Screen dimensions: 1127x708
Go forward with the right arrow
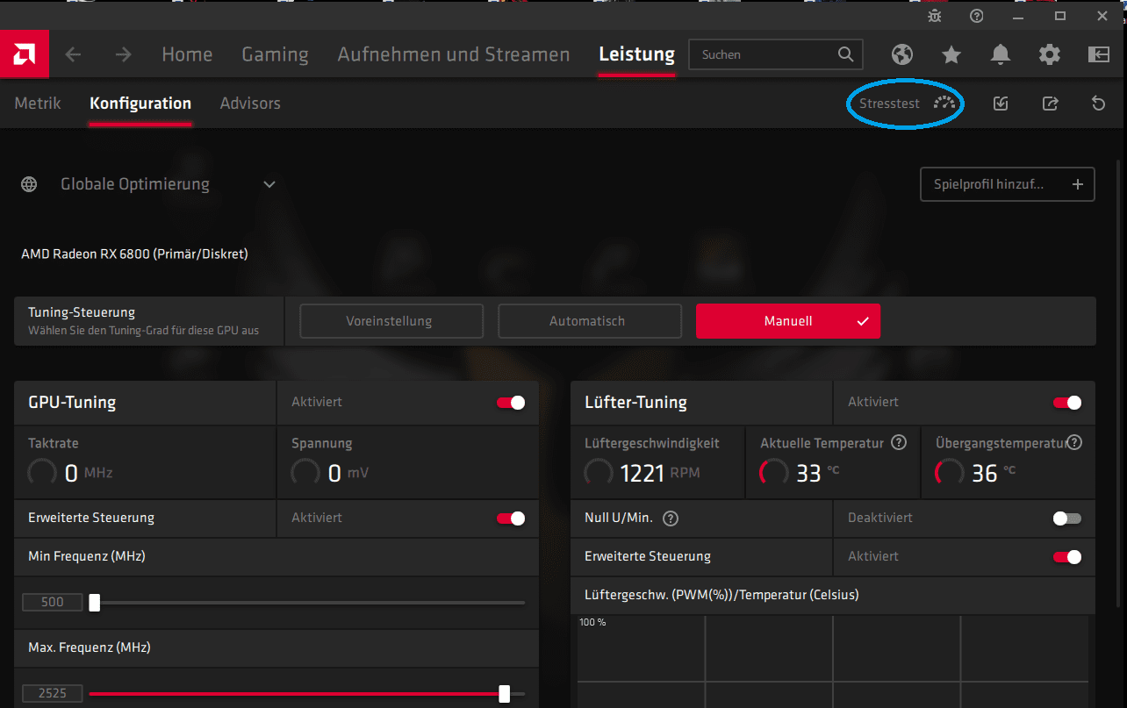click(124, 54)
